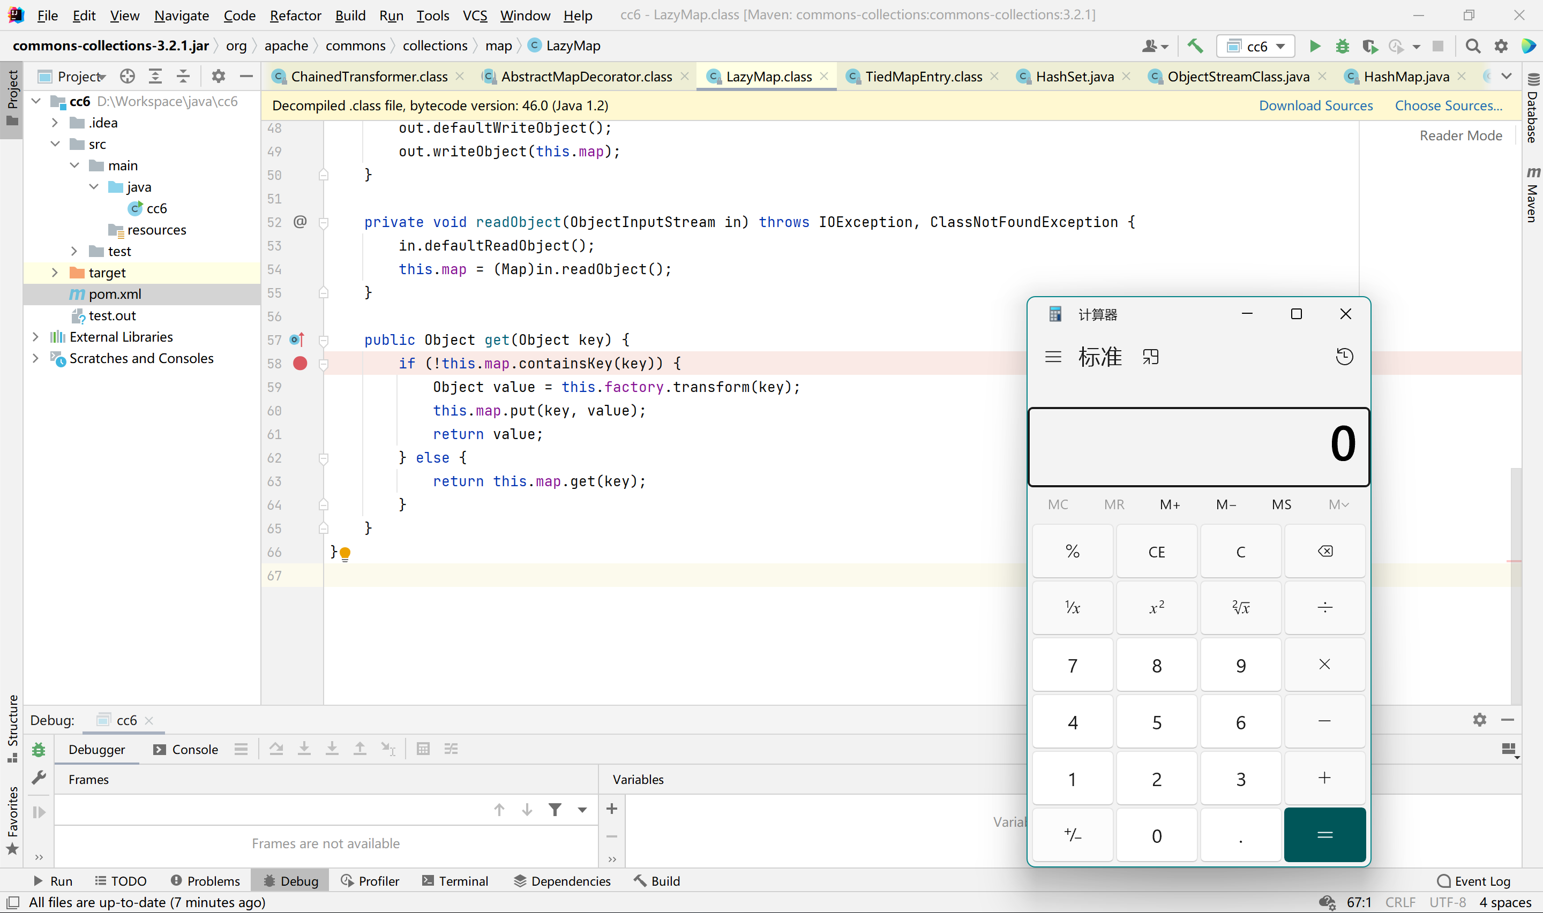Build the project using the hammer icon

(1195, 46)
